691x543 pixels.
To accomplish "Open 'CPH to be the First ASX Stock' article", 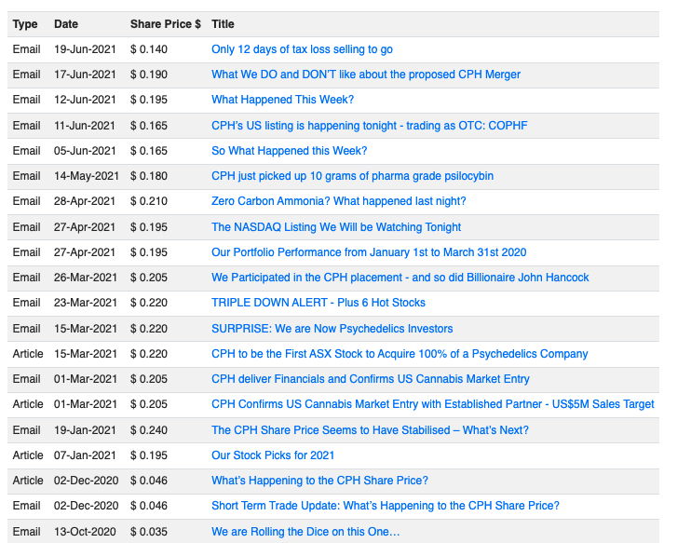I will [x=400, y=354].
